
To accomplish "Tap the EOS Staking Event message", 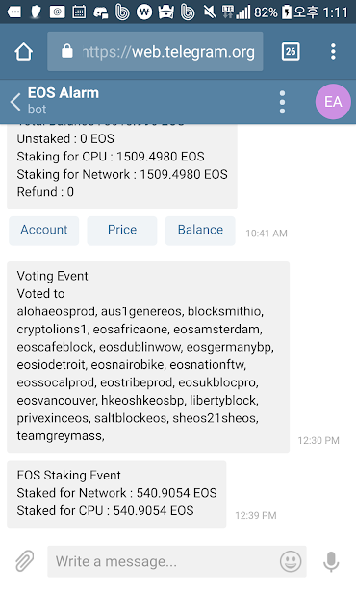I will coord(116,494).
